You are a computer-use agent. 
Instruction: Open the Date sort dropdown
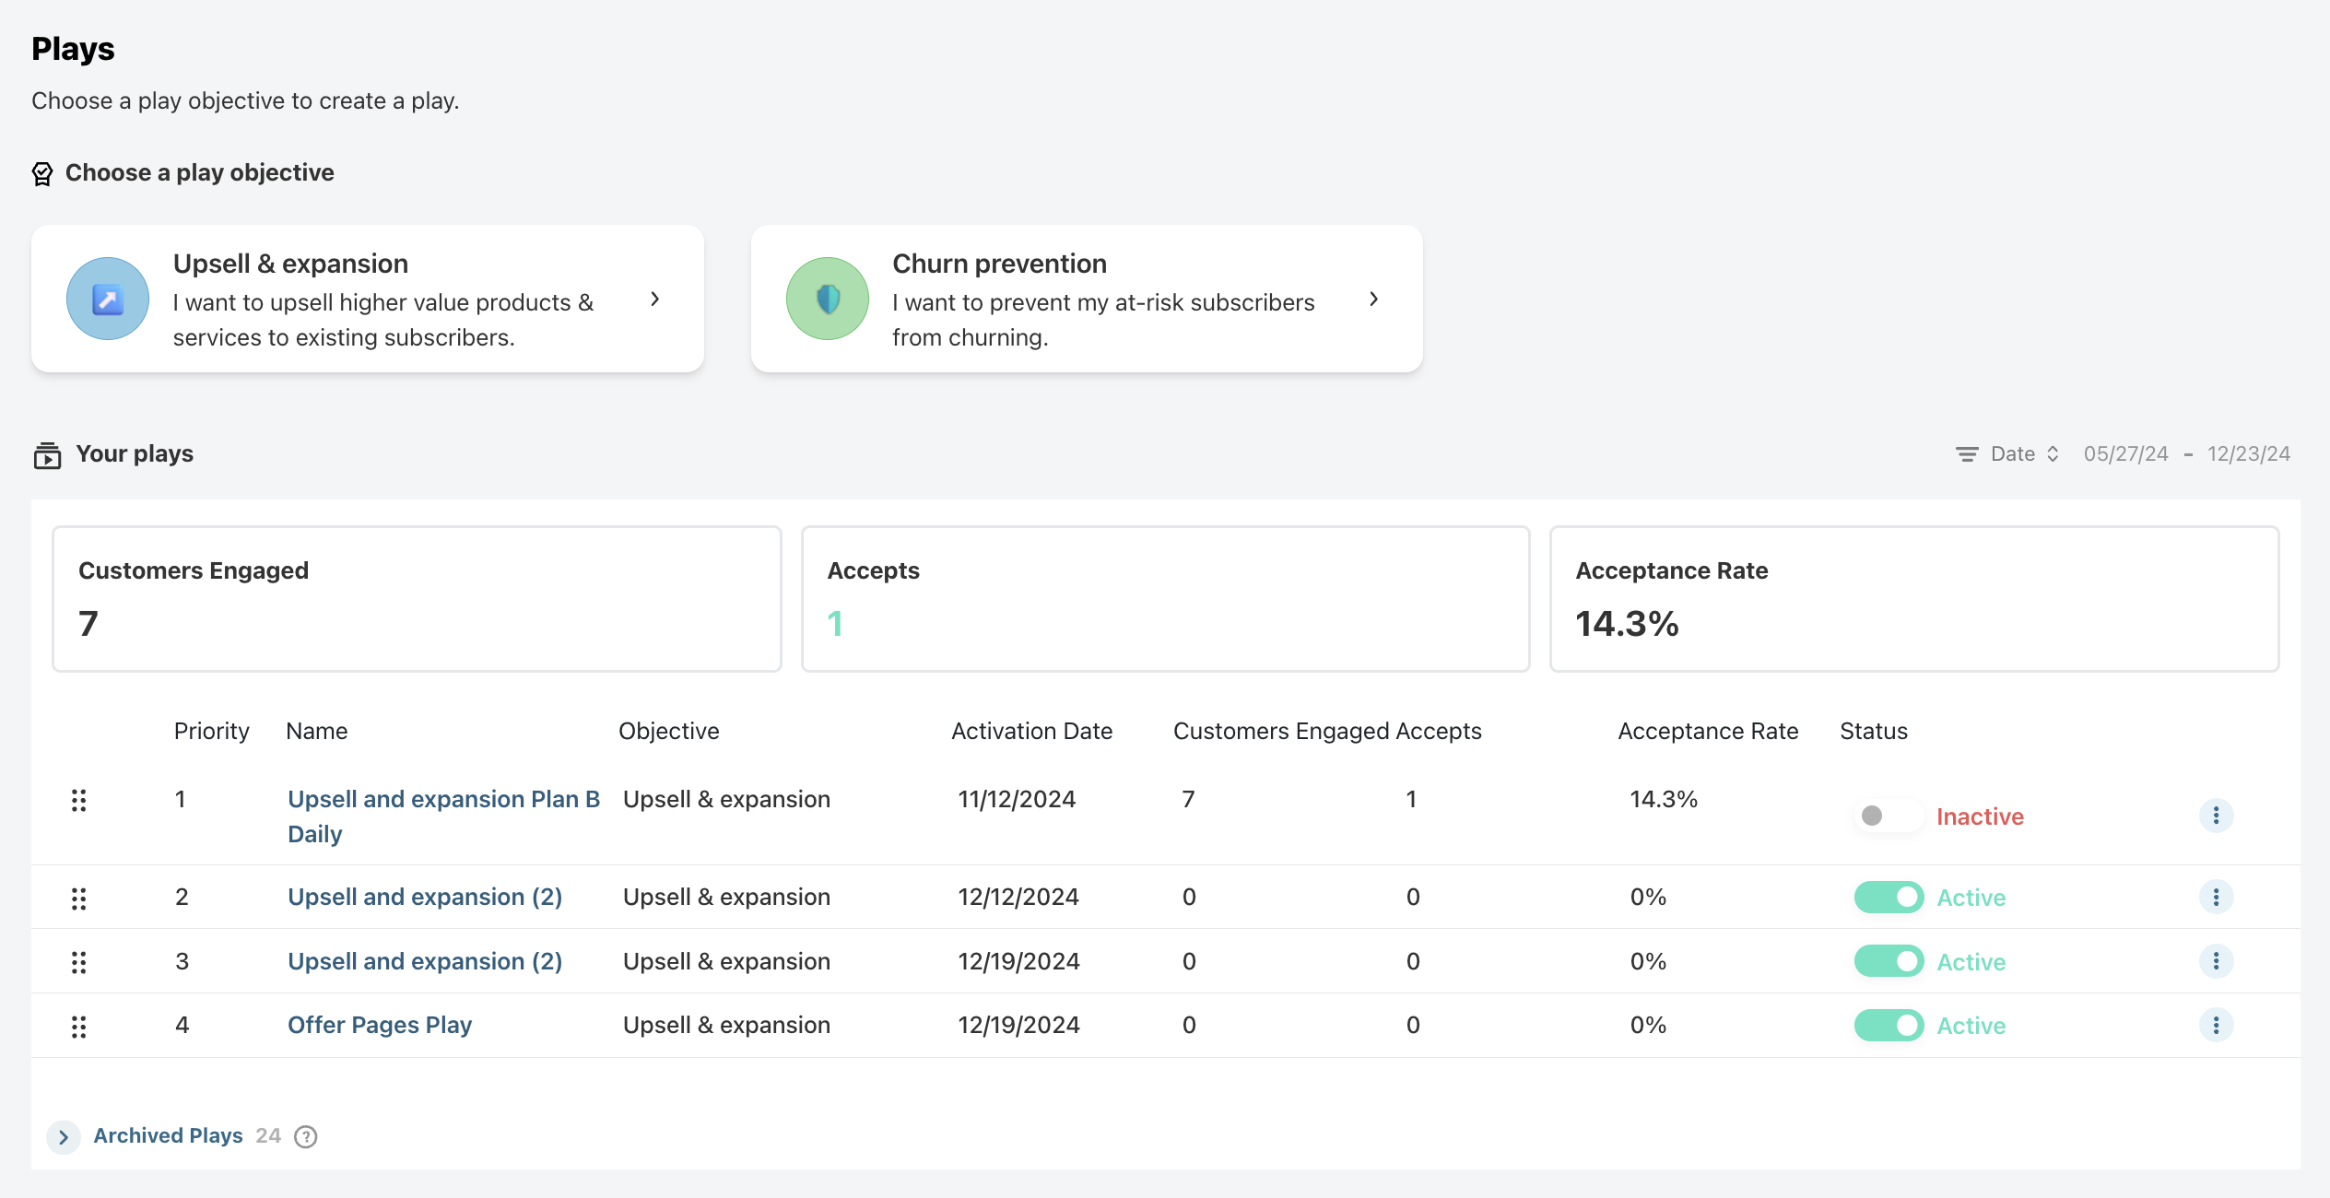[x=2025, y=454]
